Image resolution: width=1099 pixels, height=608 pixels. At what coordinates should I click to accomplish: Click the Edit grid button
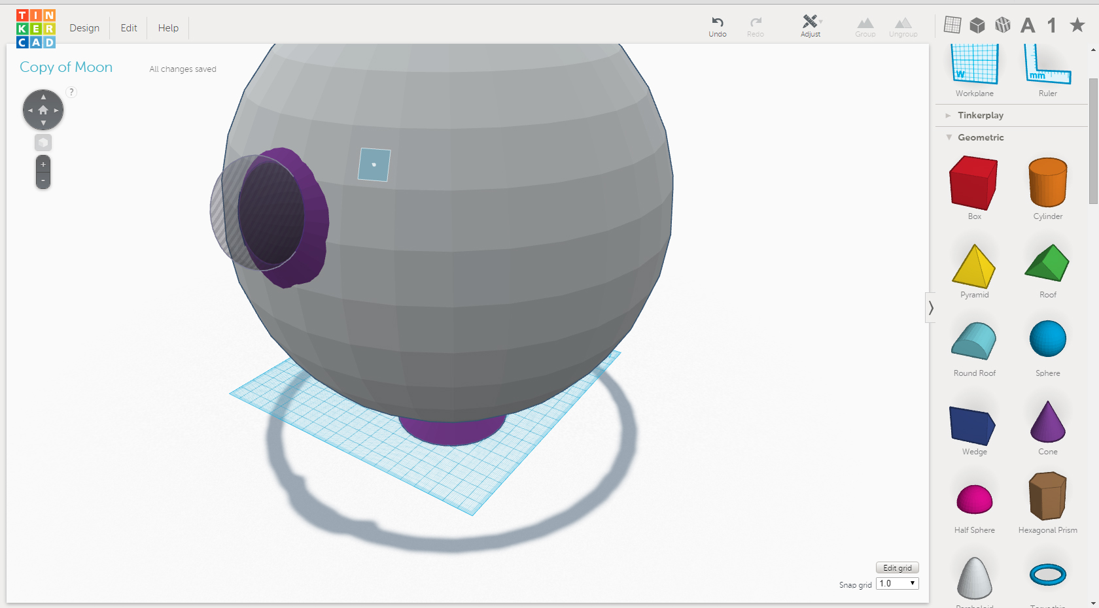tap(898, 567)
